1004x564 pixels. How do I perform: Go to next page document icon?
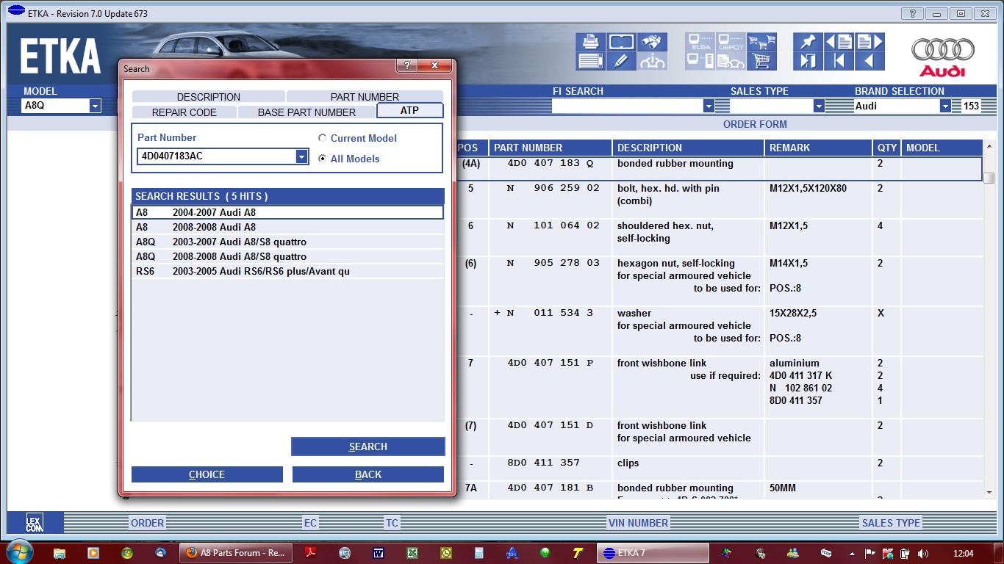(869, 42)
